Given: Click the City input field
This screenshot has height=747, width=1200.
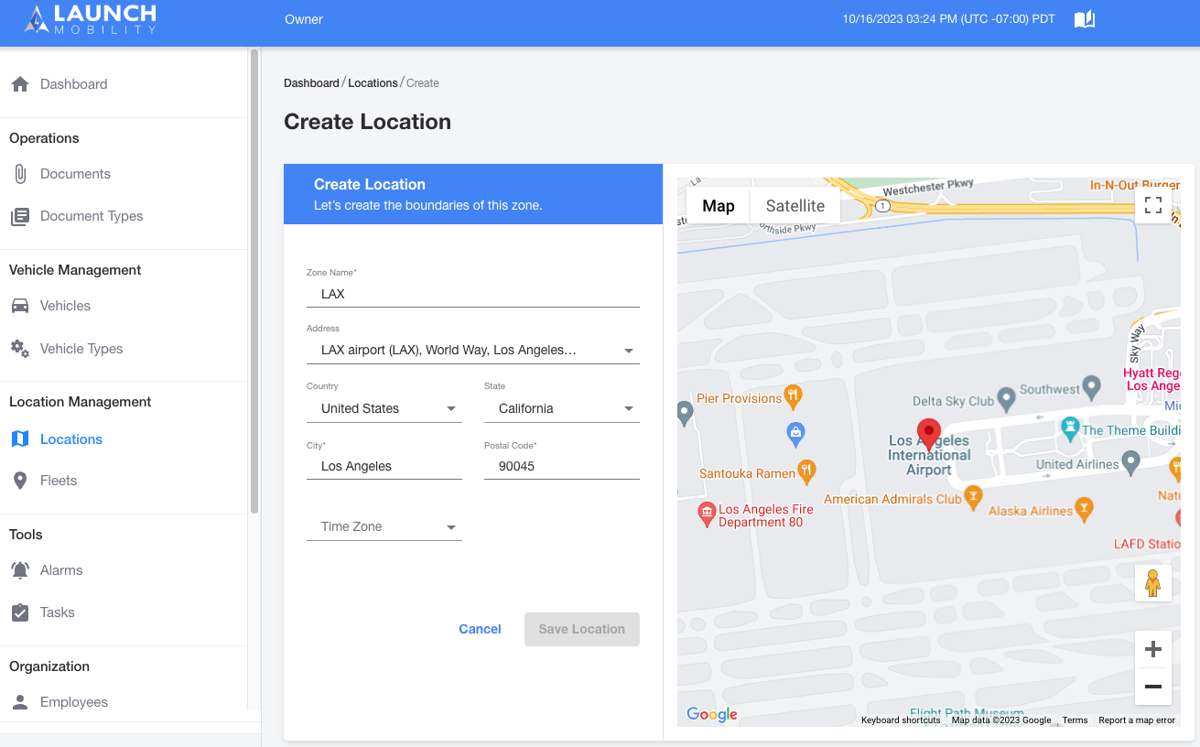Looking at the screenshot, I should tap(384, 467).
